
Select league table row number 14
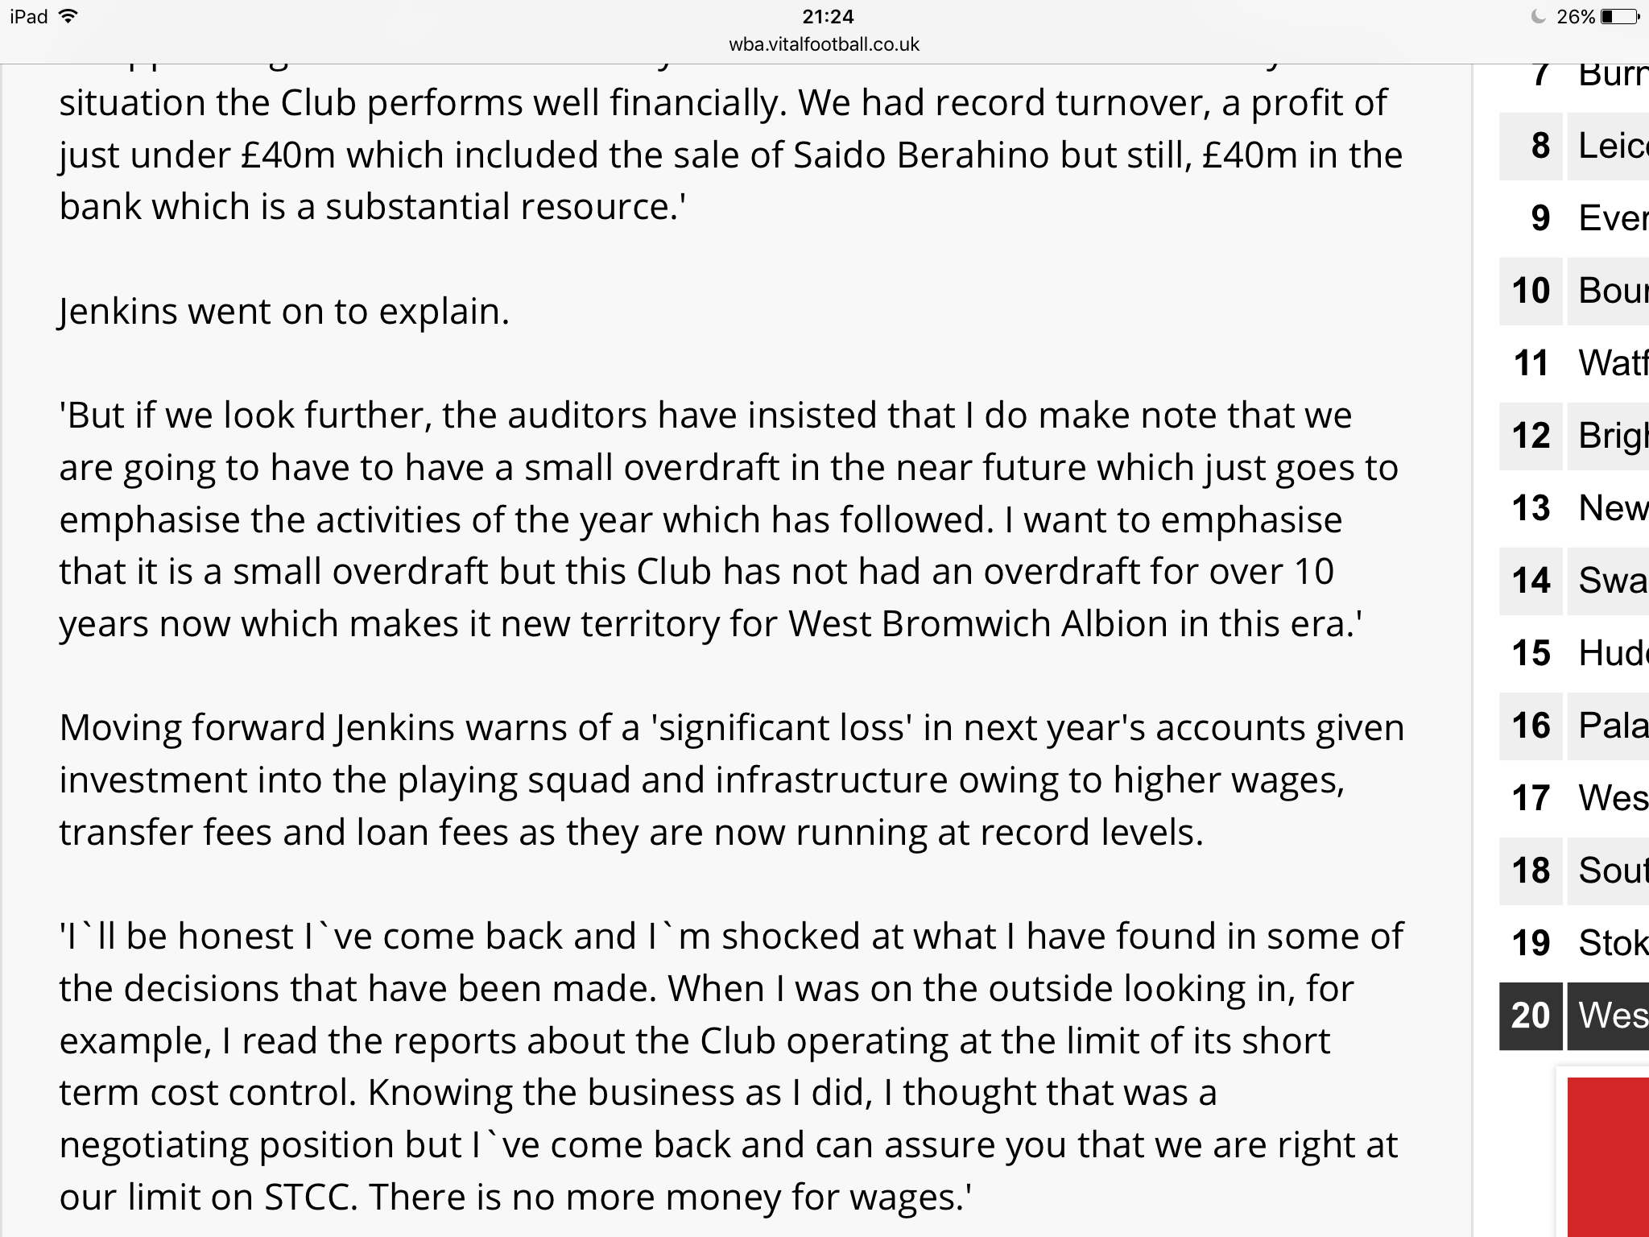coord(1574,581)
